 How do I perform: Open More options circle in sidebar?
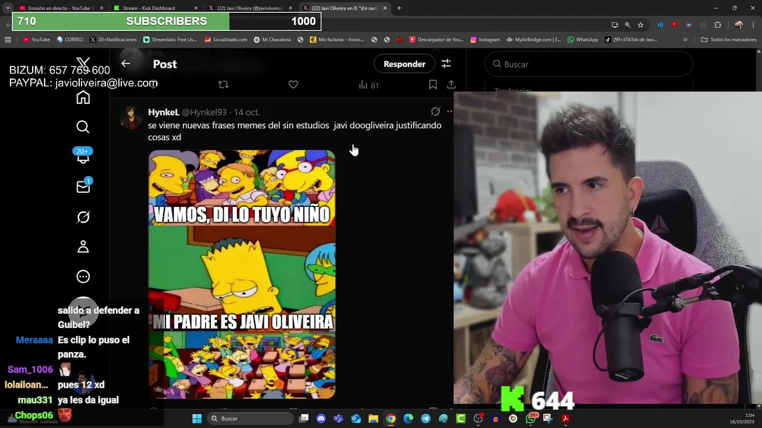83,276
